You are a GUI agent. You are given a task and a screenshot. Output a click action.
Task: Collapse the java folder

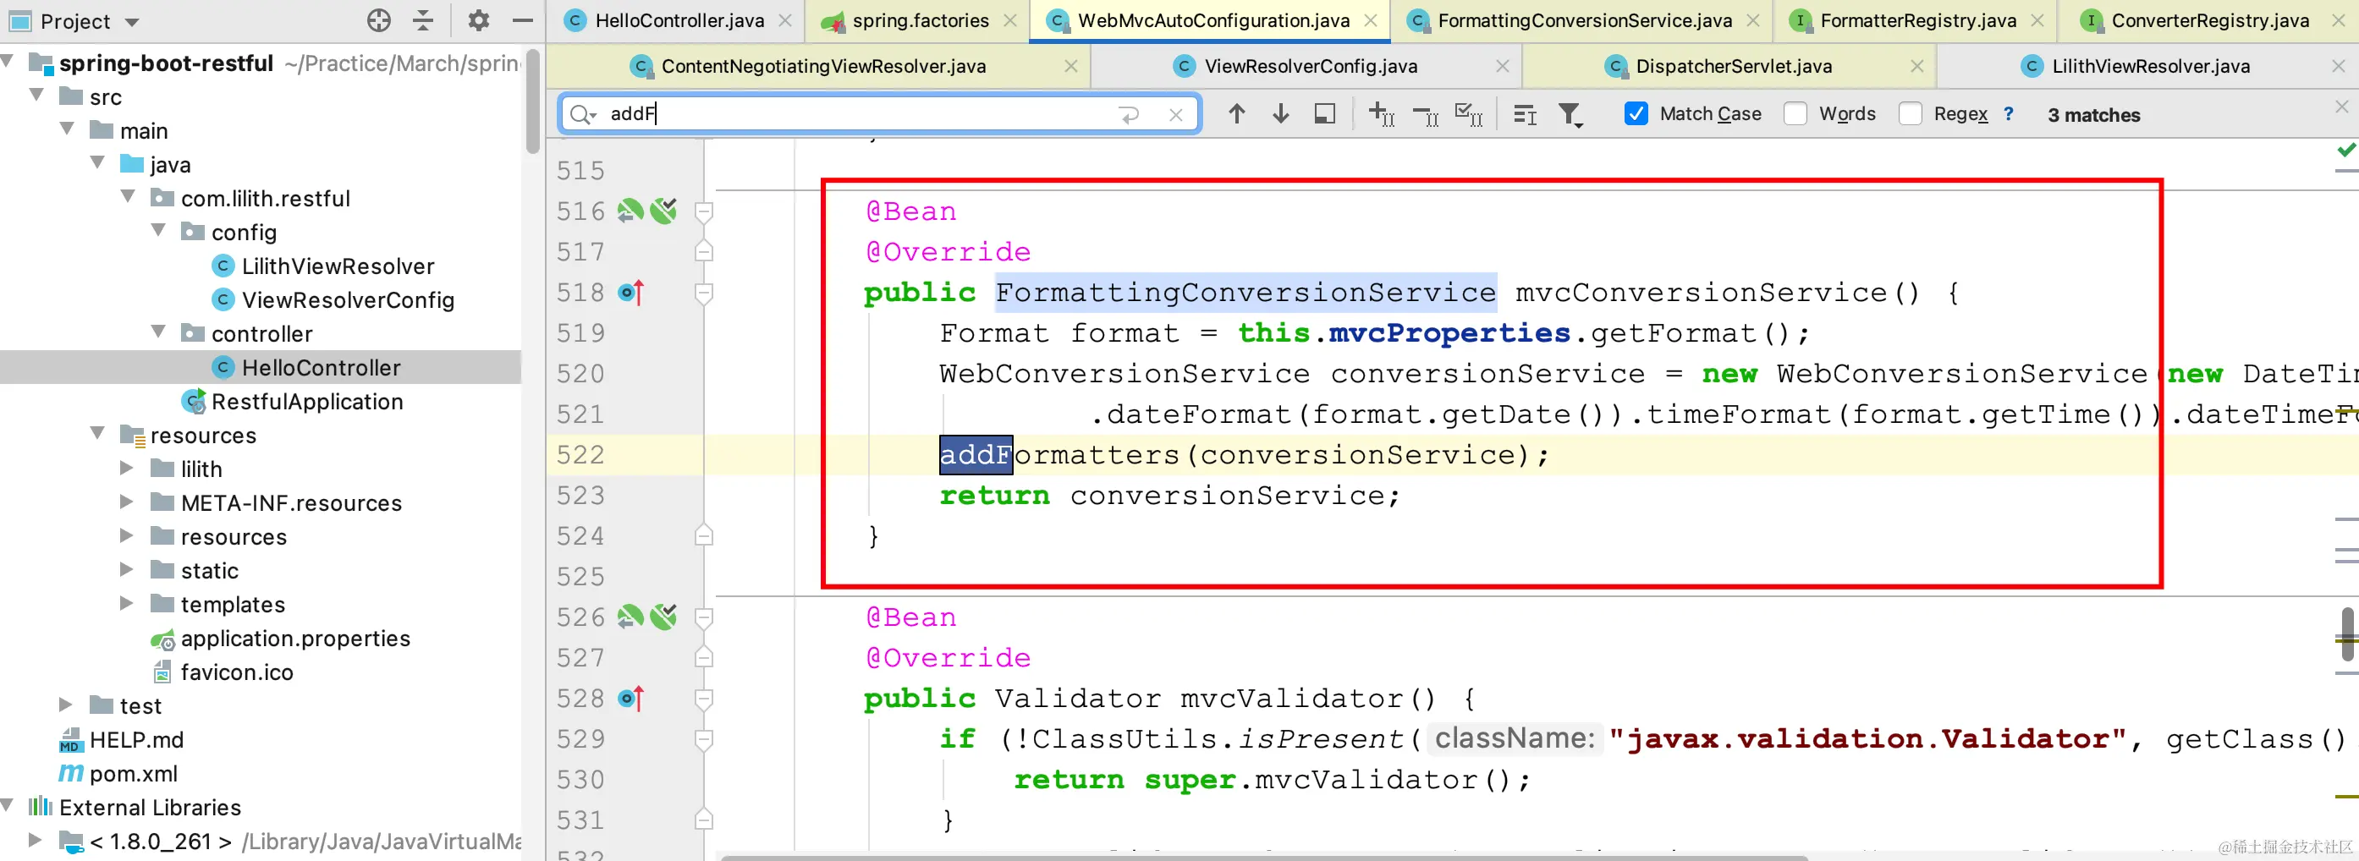tap(97, 162)
